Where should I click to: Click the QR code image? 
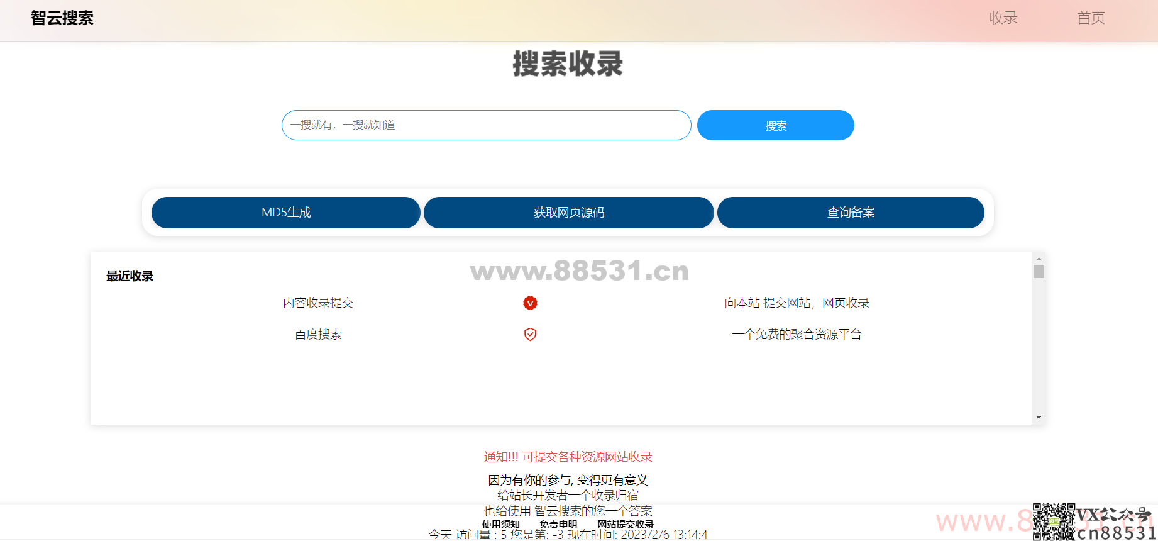1054,522
